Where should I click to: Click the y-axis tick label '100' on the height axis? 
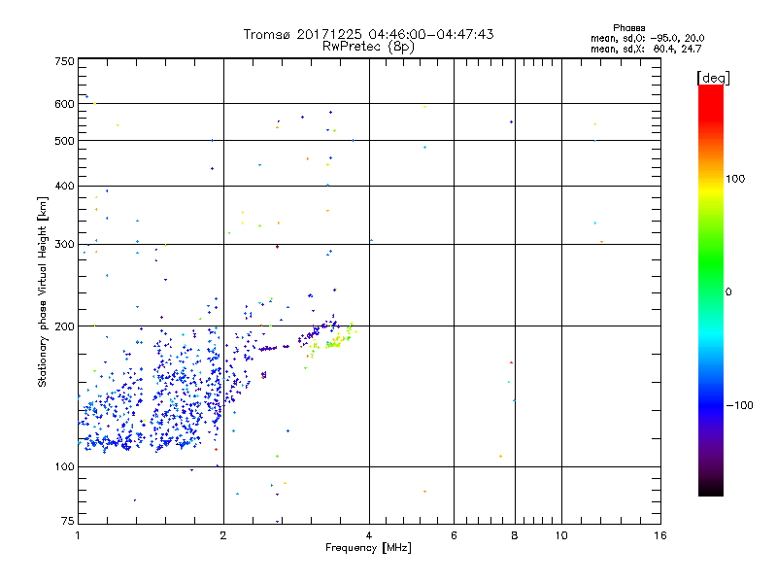64,466
